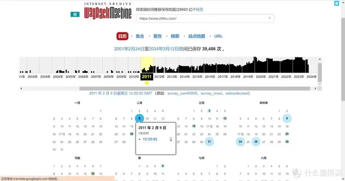This screenshot has width=345, height=181.
Task: Select the April 9 capture circle
Action: click(x=287, y=118)
